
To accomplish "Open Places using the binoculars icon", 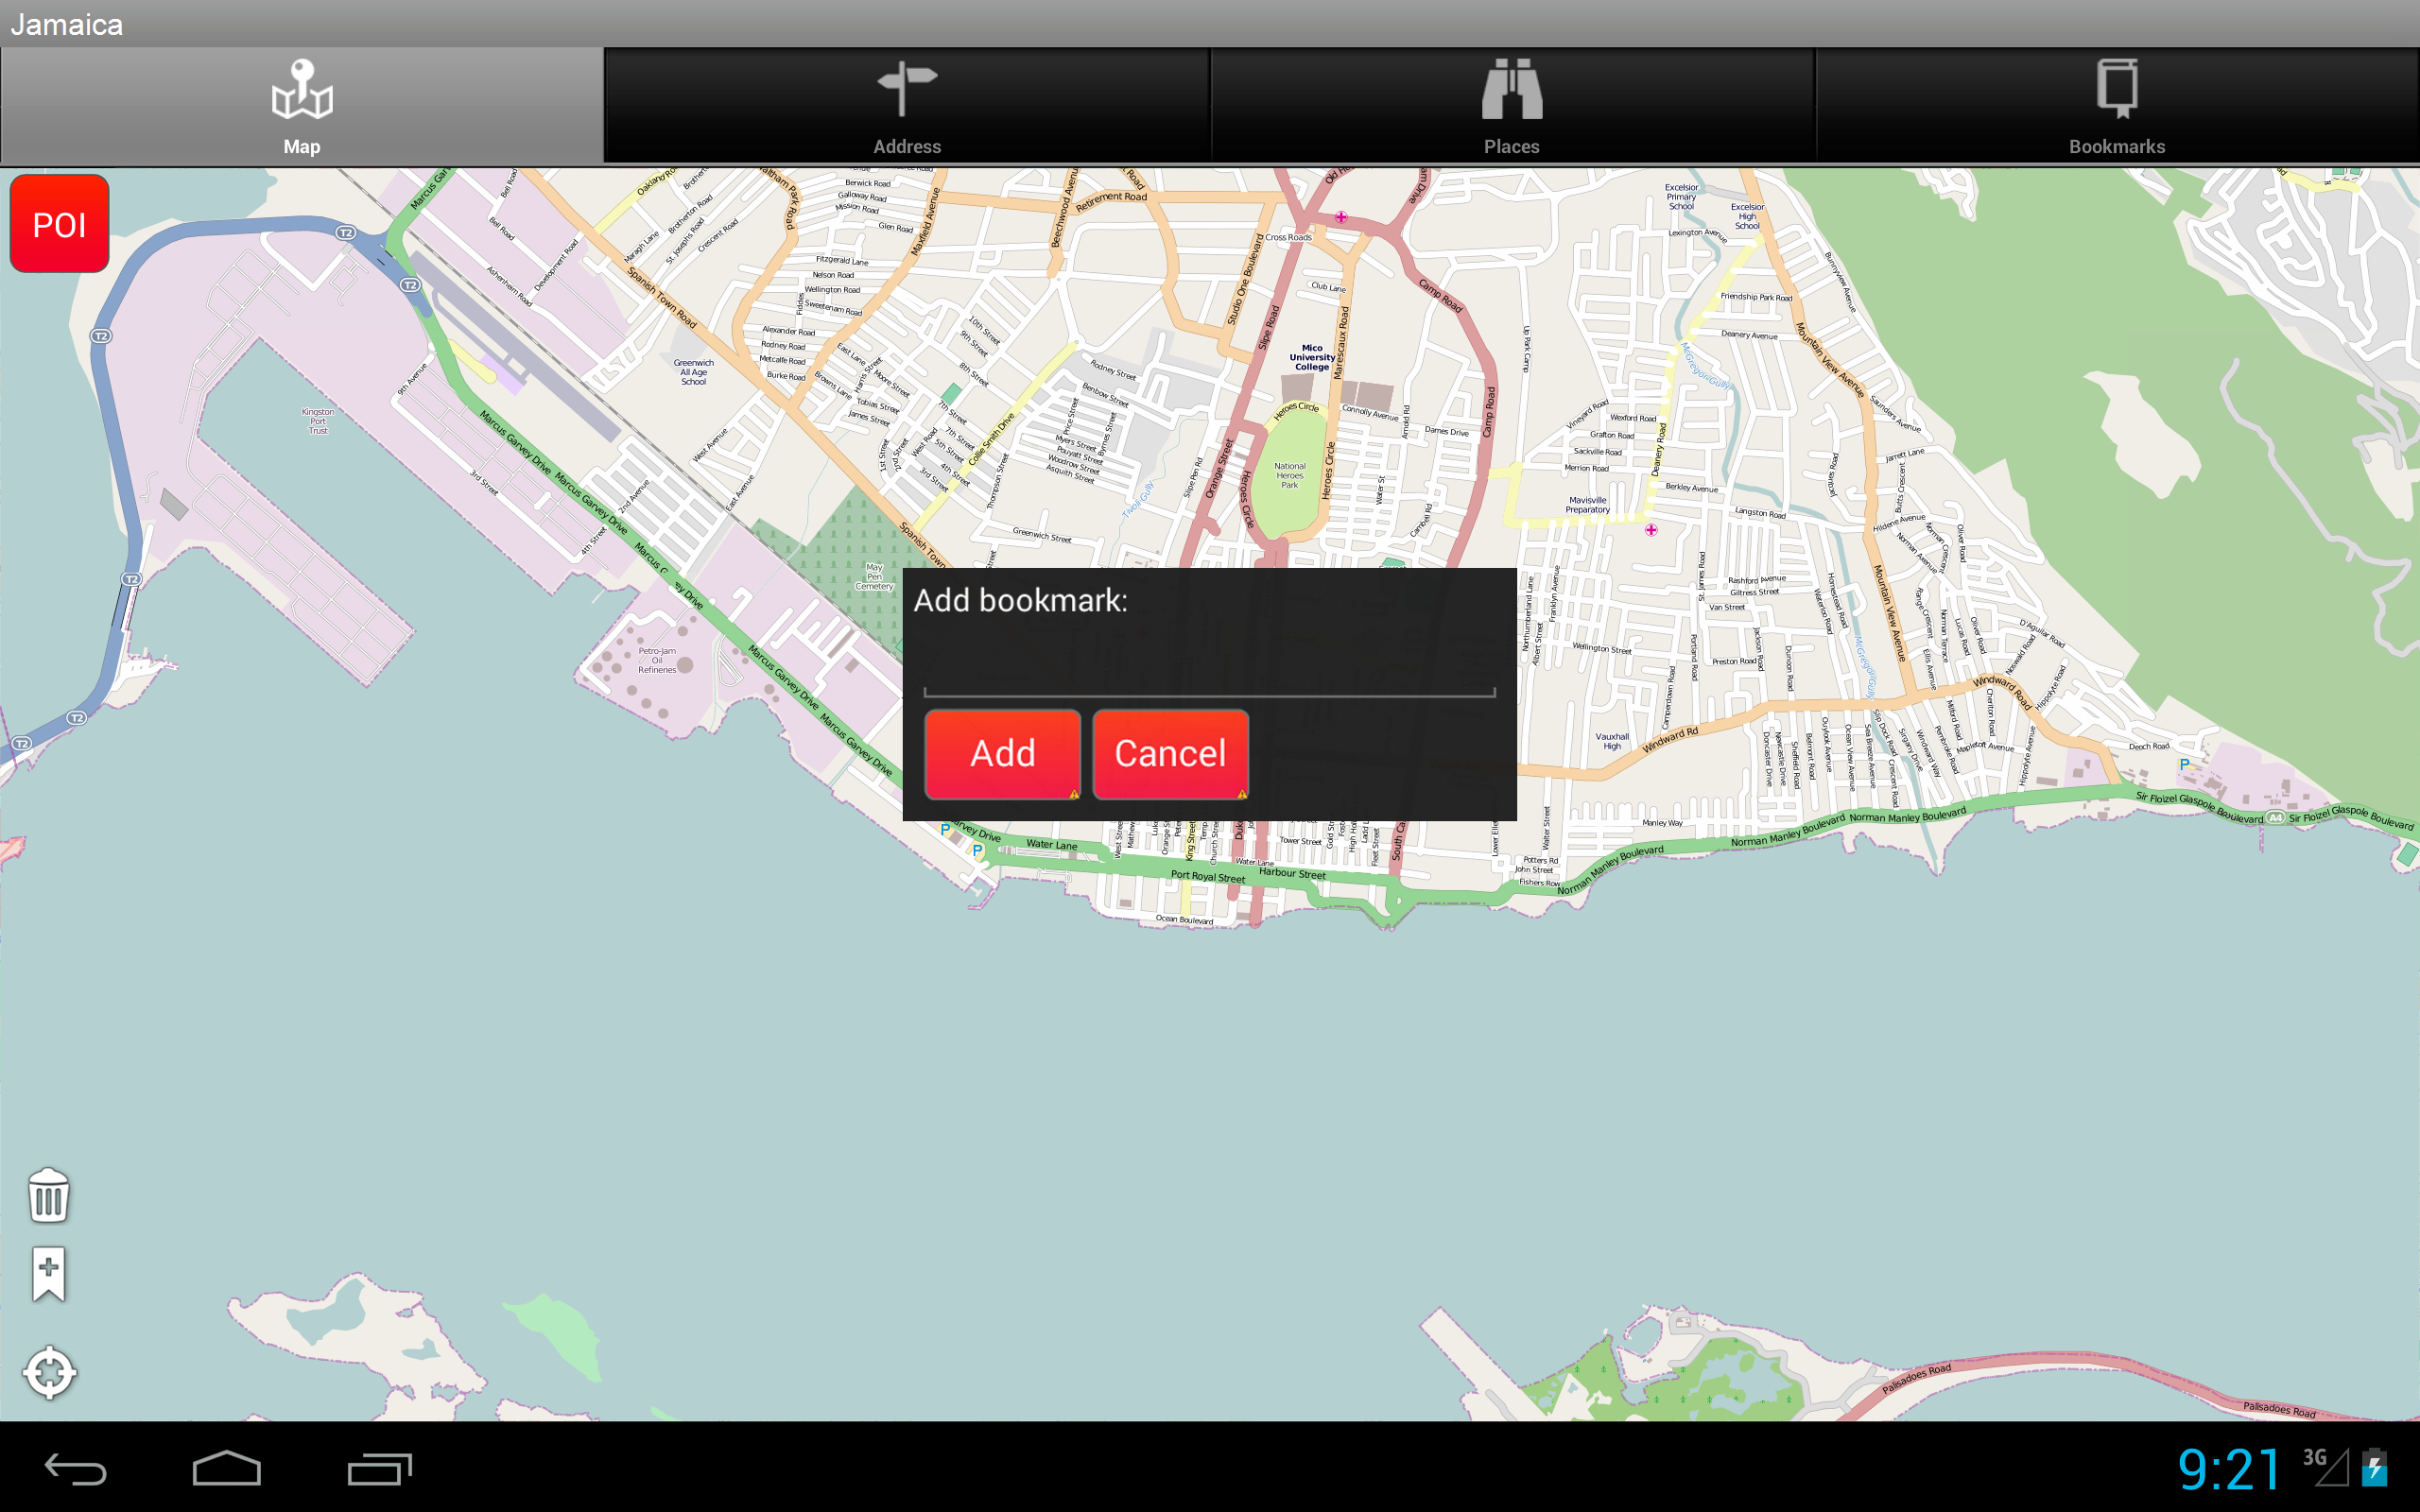I will coord(1512,88).
